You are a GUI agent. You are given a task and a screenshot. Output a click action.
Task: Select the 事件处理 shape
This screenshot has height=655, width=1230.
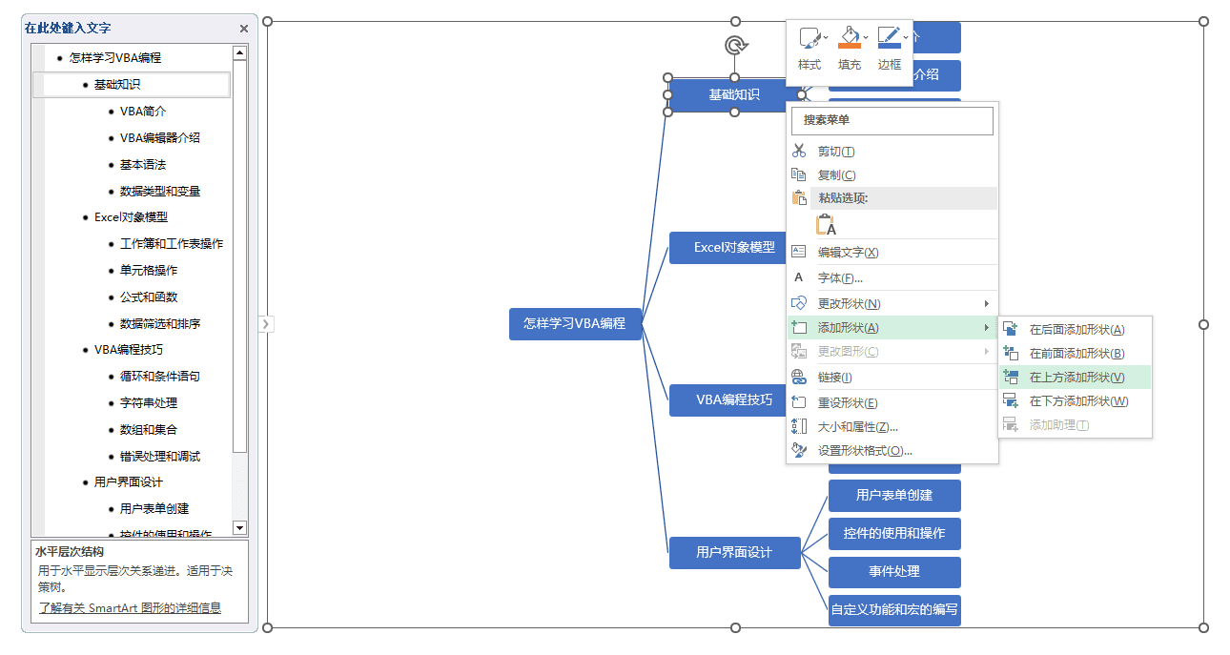(894, 571)
